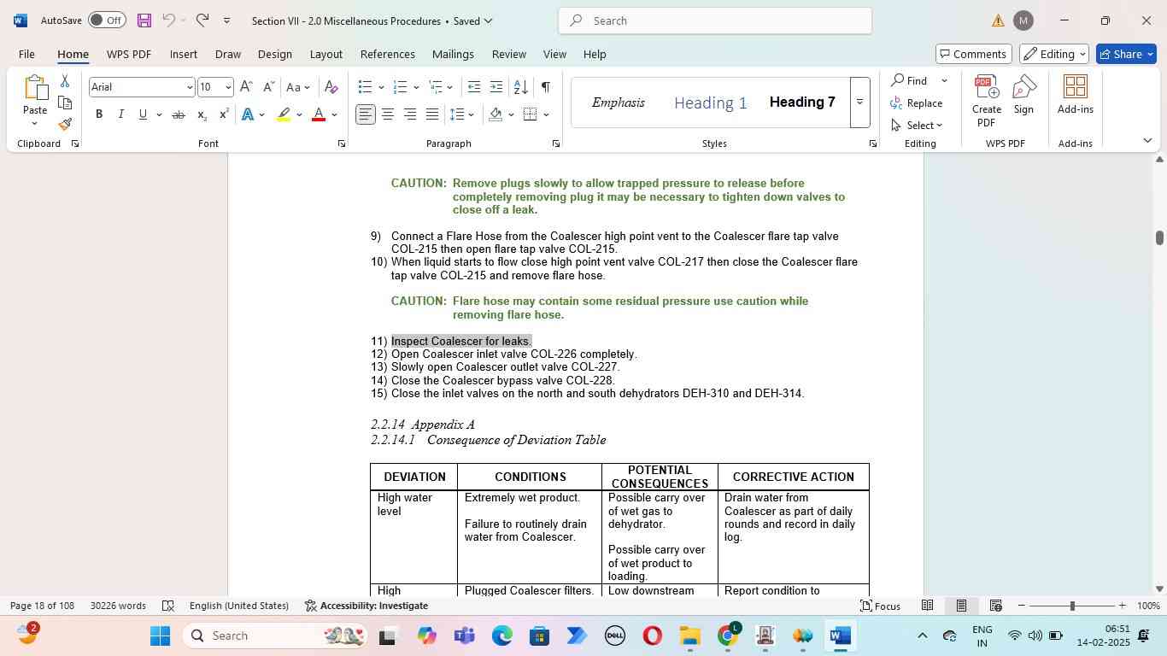The image size is (1167, 656).
Task: Toggle AutoSave switch off/on
Action: point(107,20)
